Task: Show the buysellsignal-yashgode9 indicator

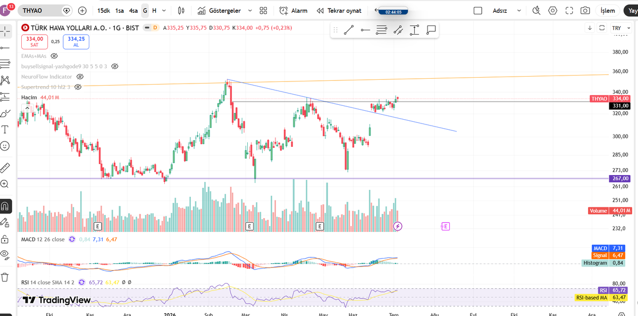Action: (x=114, y=66)
